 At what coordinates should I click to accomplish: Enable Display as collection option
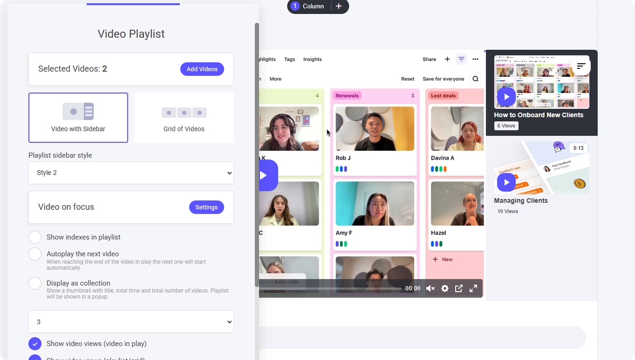coord(35,283)
